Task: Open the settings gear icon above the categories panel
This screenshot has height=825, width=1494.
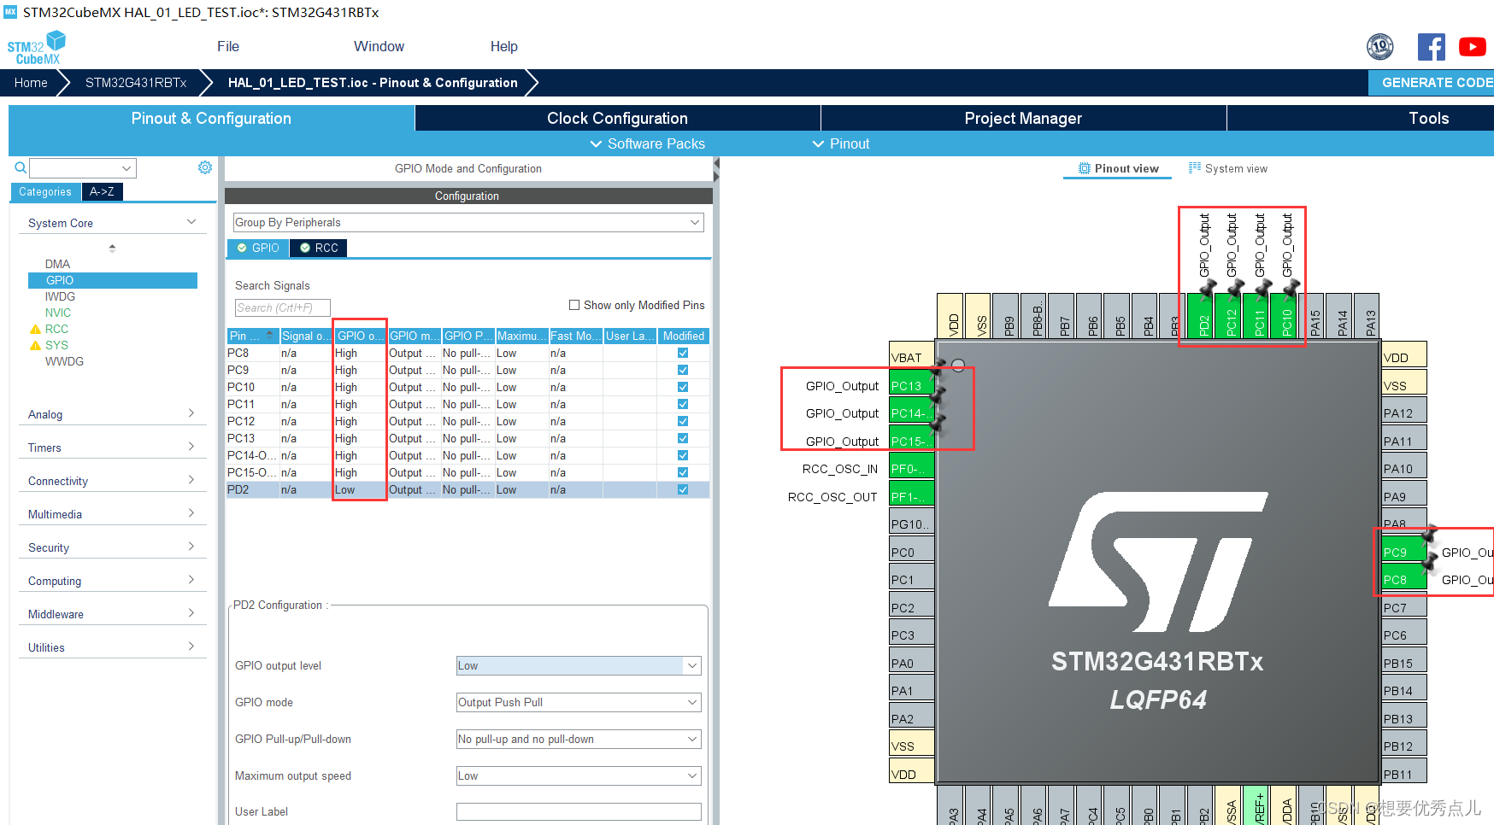Action: [205, 167]
